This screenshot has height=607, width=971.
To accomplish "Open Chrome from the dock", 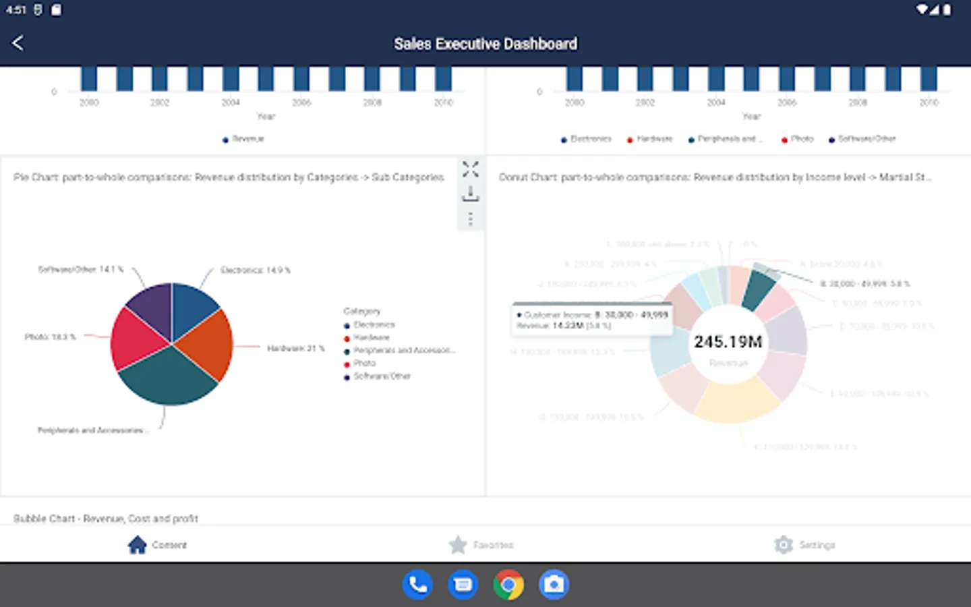I will (x=508, y=584).
